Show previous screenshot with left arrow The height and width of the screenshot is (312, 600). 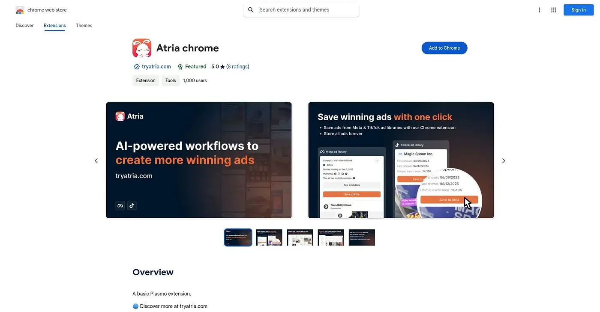(96, 160)
